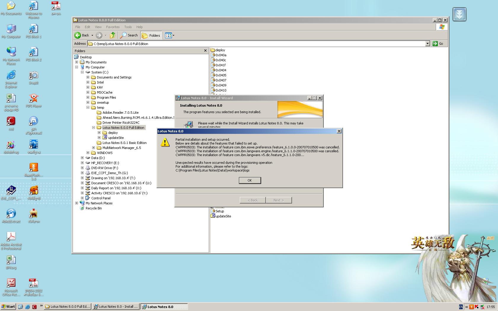Click Internet Explorer quick launch icon
498x311 pixels.
[x=27, y=307]
